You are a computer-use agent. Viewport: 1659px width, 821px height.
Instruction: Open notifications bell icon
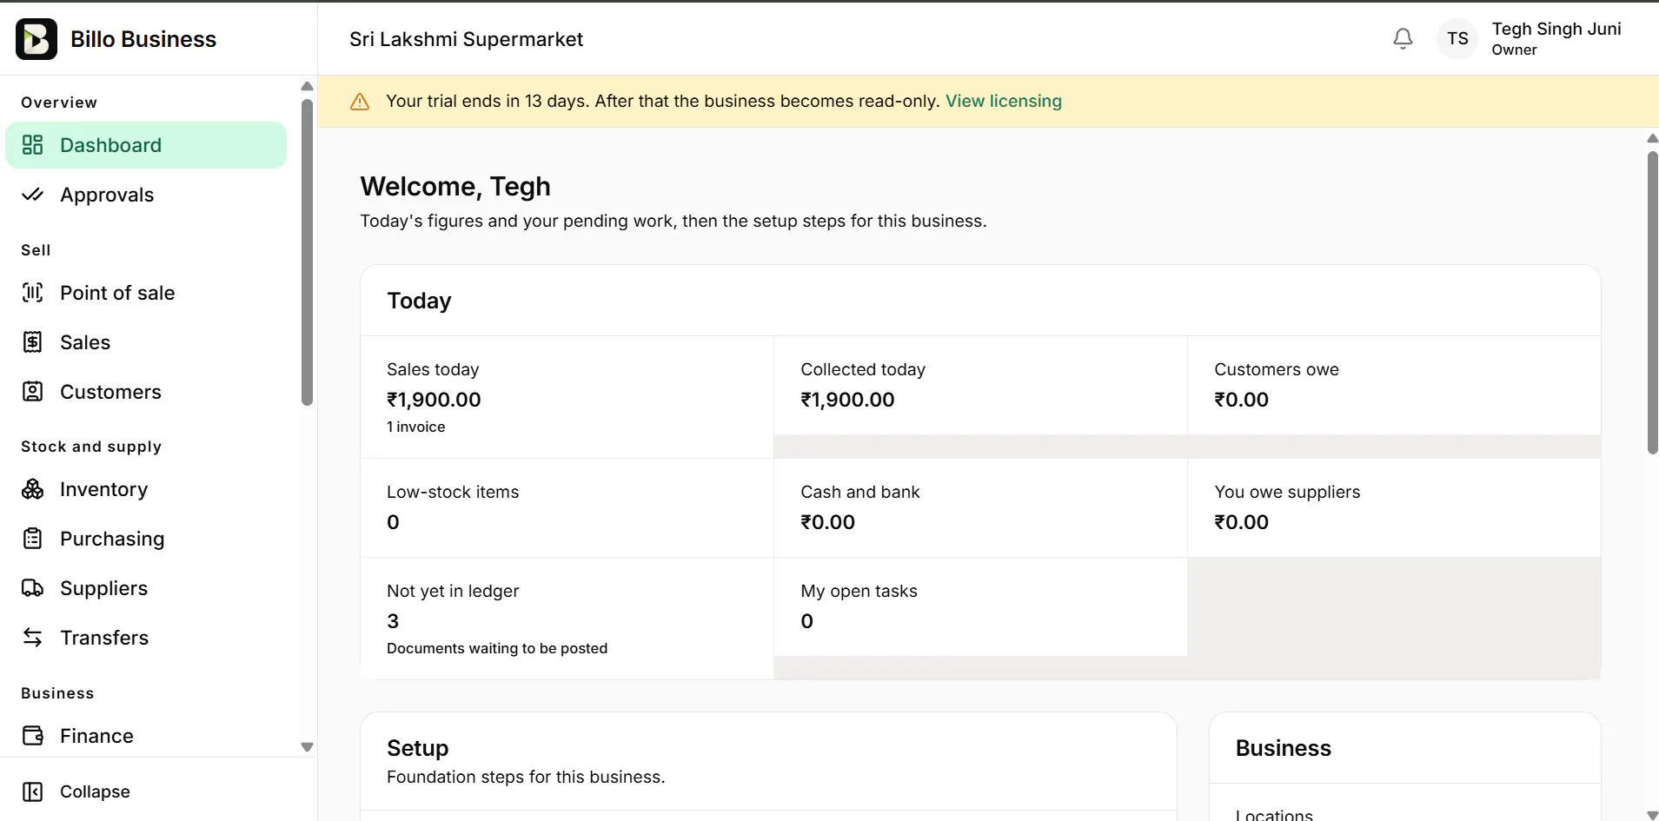tap(1403, 39)
